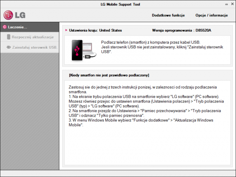This screenshot has width=236, height=177.
Task: Click the LG Mobile Support Tool title
Action: pyautogui.click(x=120, y=4)
